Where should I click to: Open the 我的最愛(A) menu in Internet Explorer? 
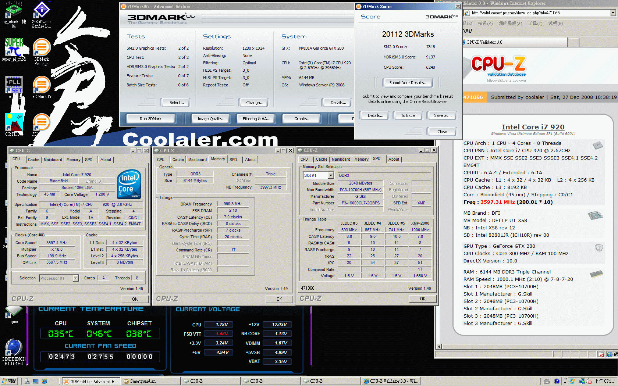click(x=510, y=24)
